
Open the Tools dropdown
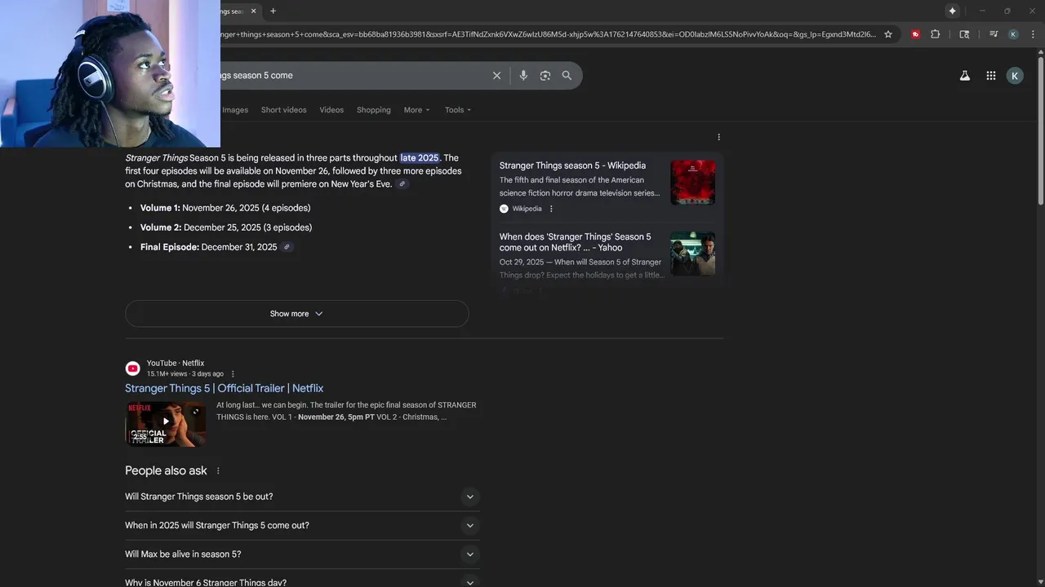click(x=458, y=110)
